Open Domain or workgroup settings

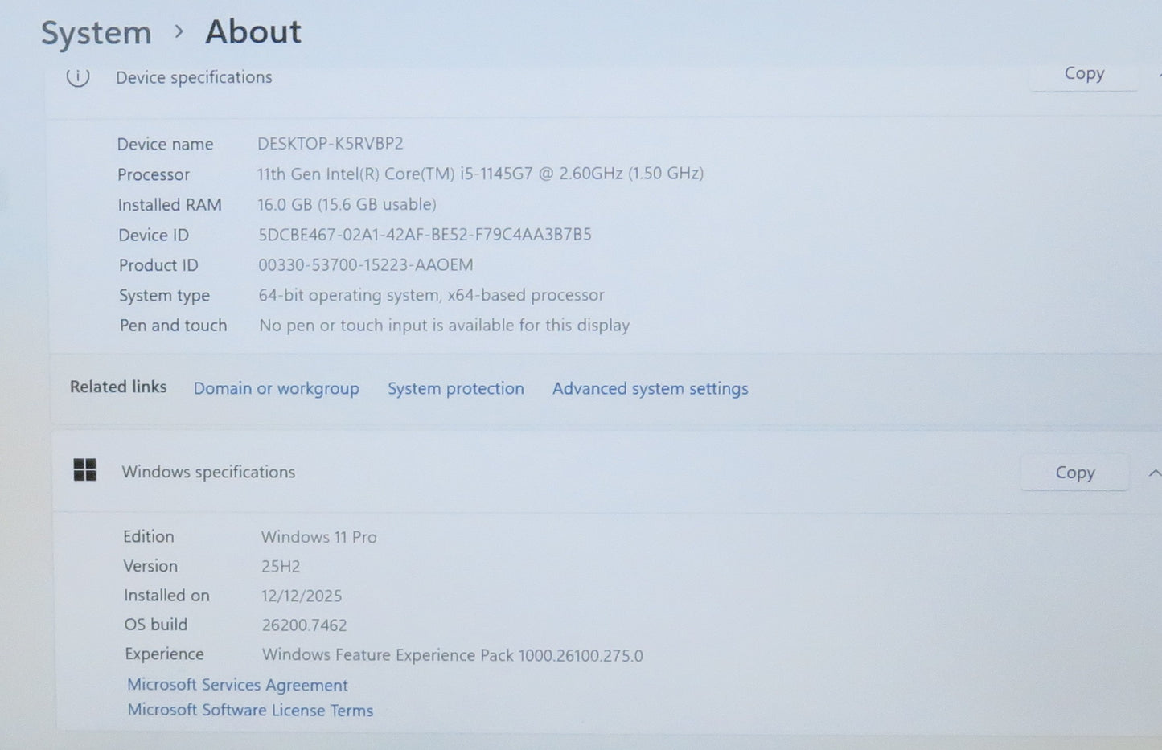pos(276,388)
